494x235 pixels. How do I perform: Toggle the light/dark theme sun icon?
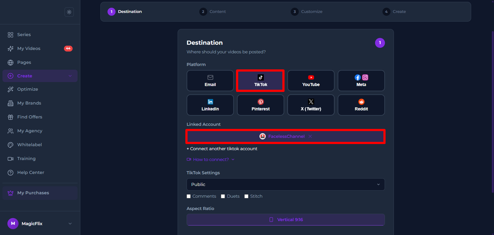[x=69, y=12]
